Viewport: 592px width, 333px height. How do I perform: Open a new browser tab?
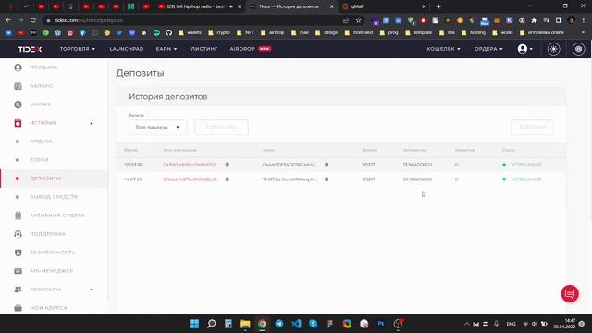coord(438,6)
